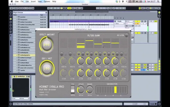This screenshot has height=107, width=170.
Task: Select swiss knife compressor in the list
Action: (x=27, y=68)
